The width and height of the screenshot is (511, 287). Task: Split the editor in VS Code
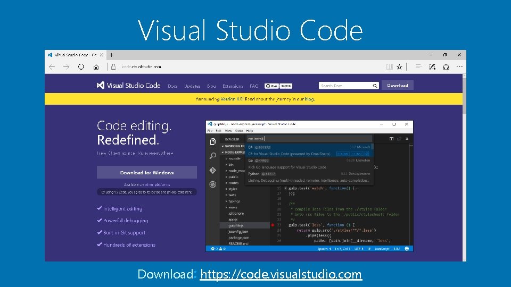tap(391, 139)
